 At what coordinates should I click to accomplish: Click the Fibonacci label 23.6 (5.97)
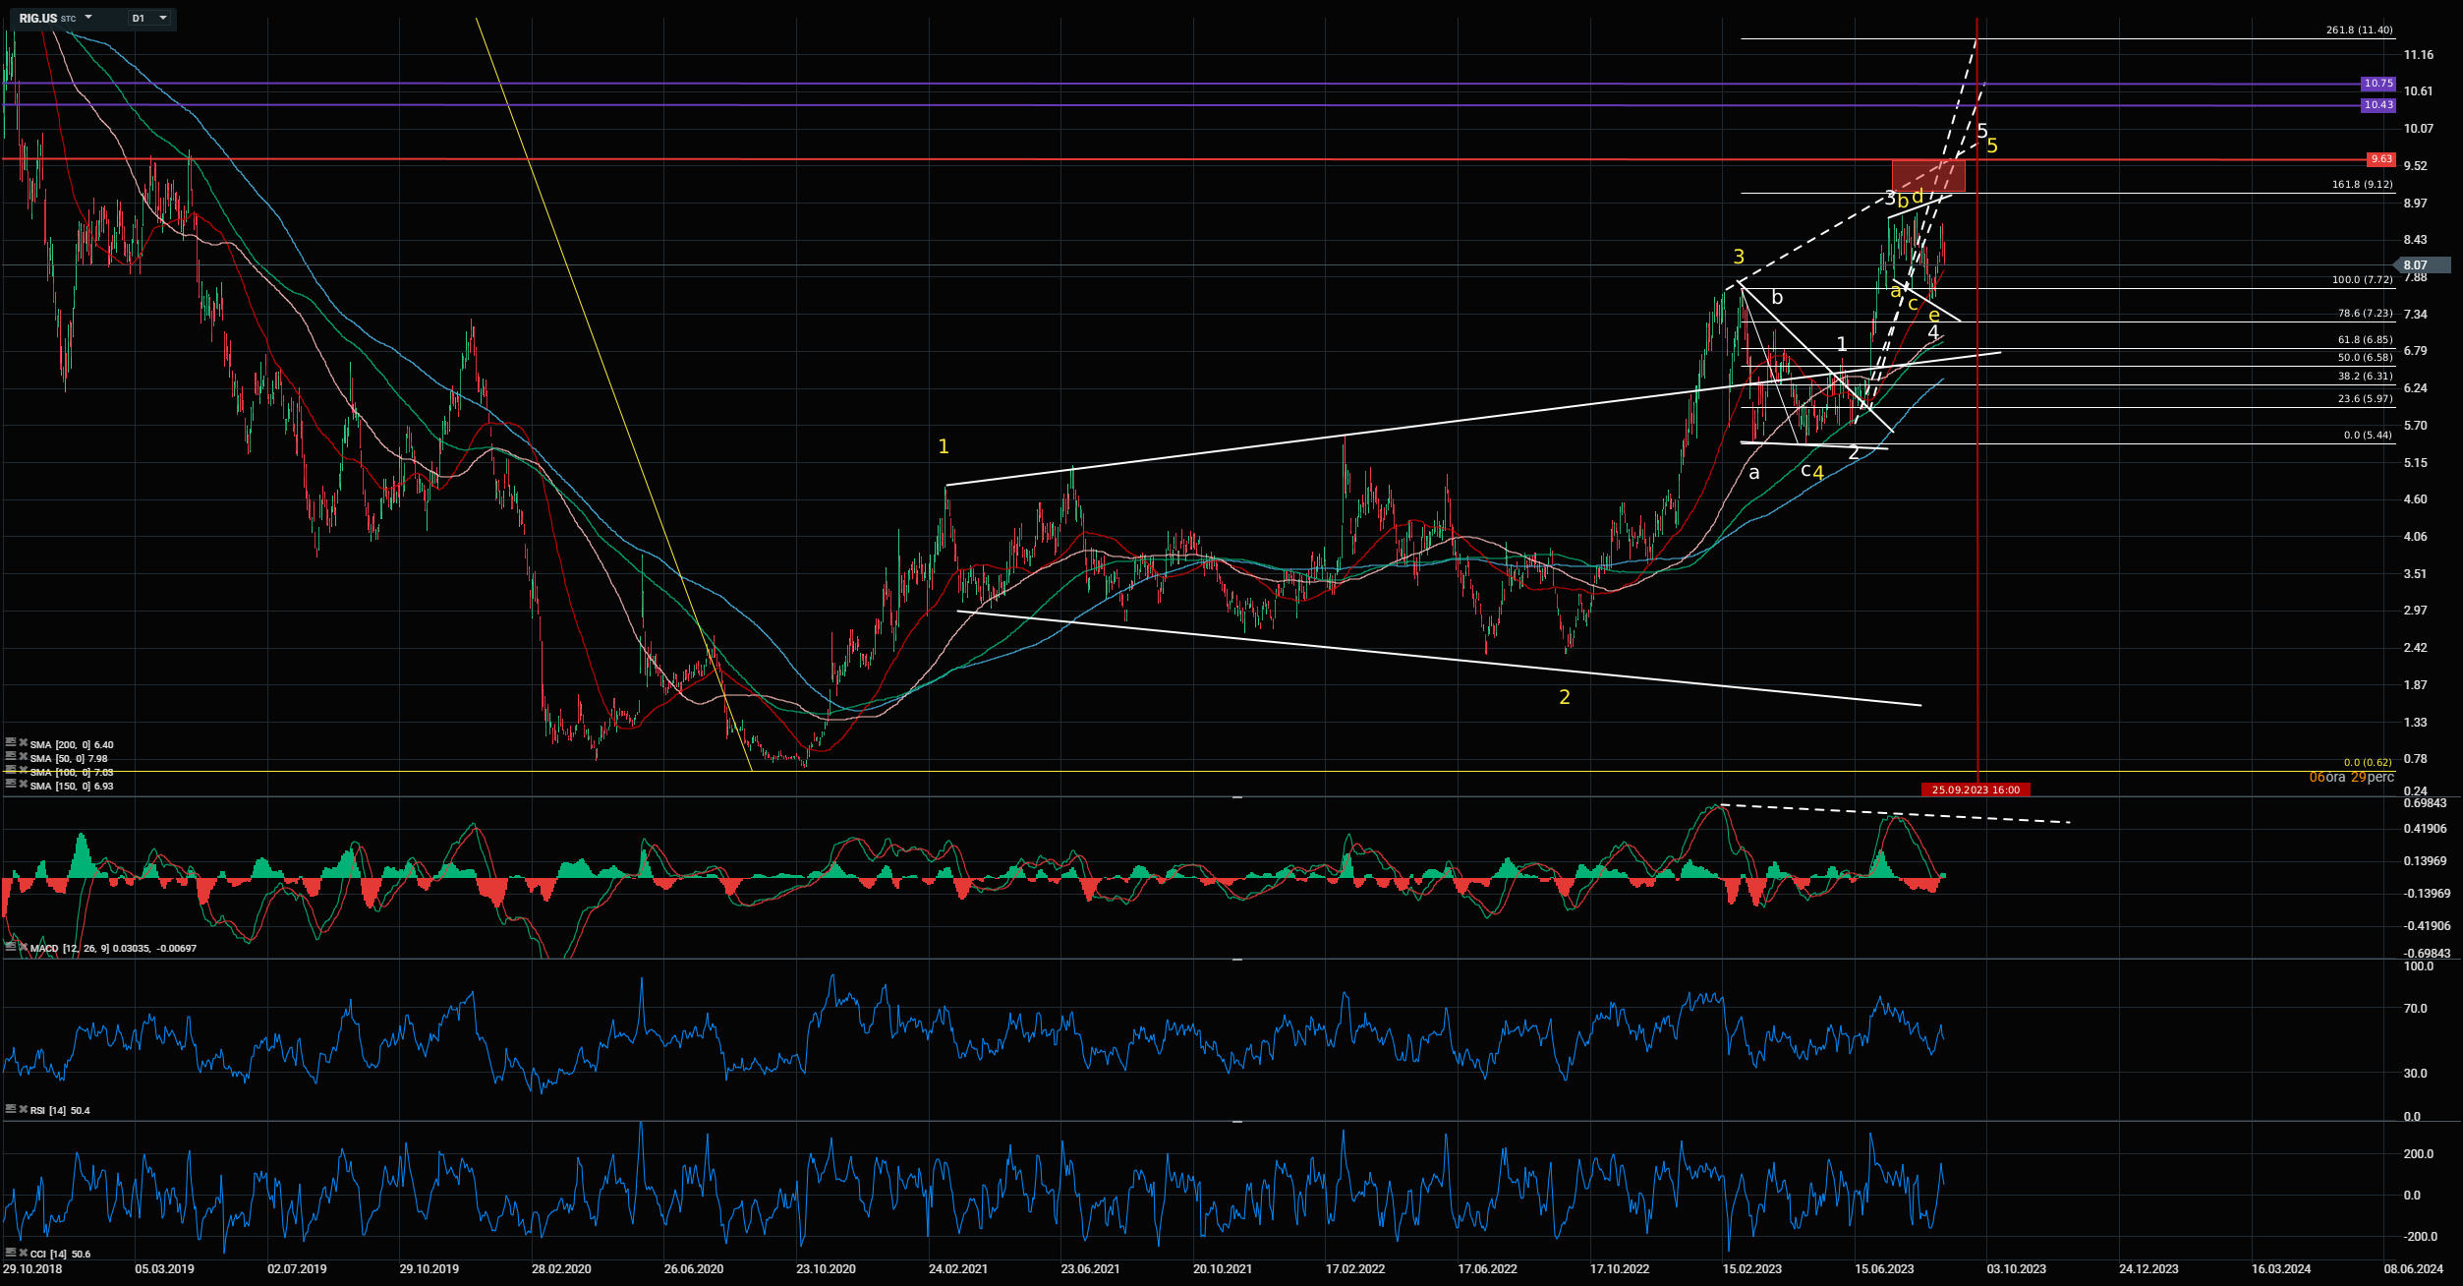[x=2366, y=399]
